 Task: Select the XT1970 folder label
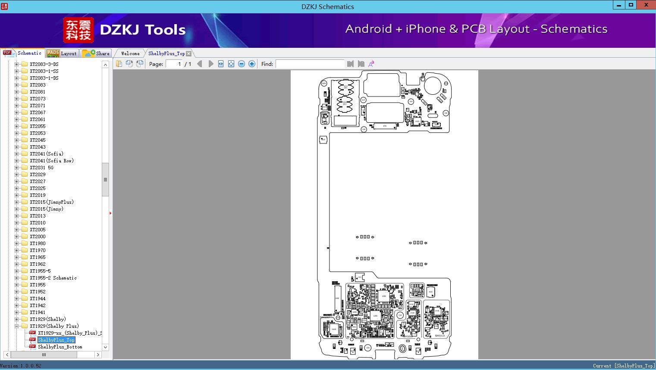tap(38, 250)
